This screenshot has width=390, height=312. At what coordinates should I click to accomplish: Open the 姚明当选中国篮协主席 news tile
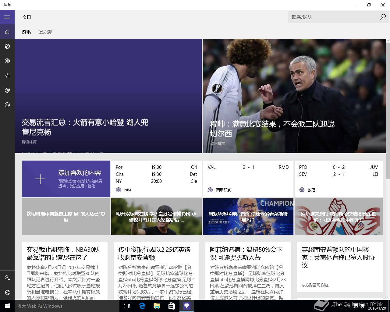click(x=66, y=217)
